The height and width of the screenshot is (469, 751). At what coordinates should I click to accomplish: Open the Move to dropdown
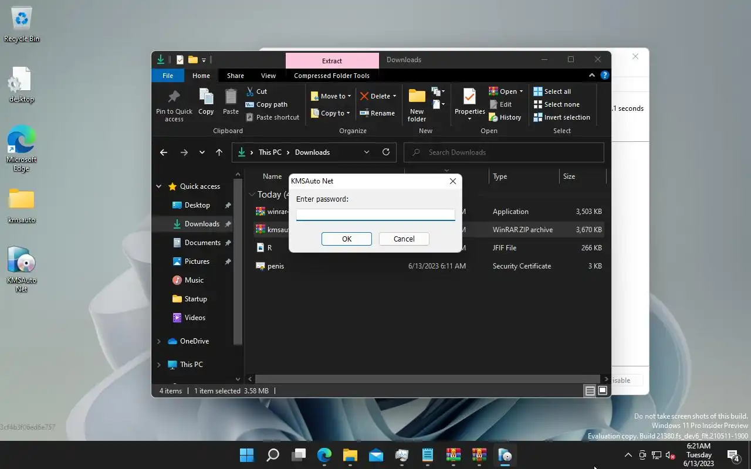[x=331, y=96]
